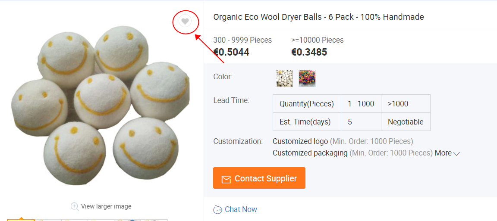Click the Organic Eco Wool Dryer Balls title
This screenshot has height=221, width=497.
coord(318,17)
